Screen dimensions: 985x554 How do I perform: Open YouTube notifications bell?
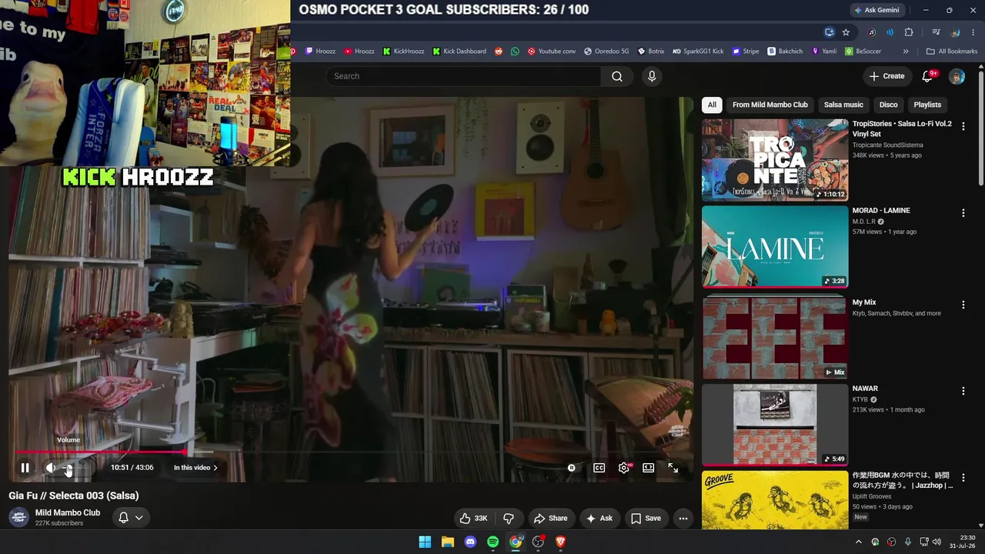[928, 76]
